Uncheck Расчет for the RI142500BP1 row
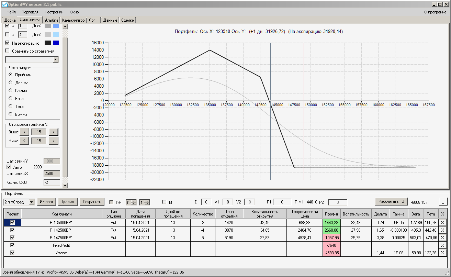451x277 pixels. coord(12,230)
